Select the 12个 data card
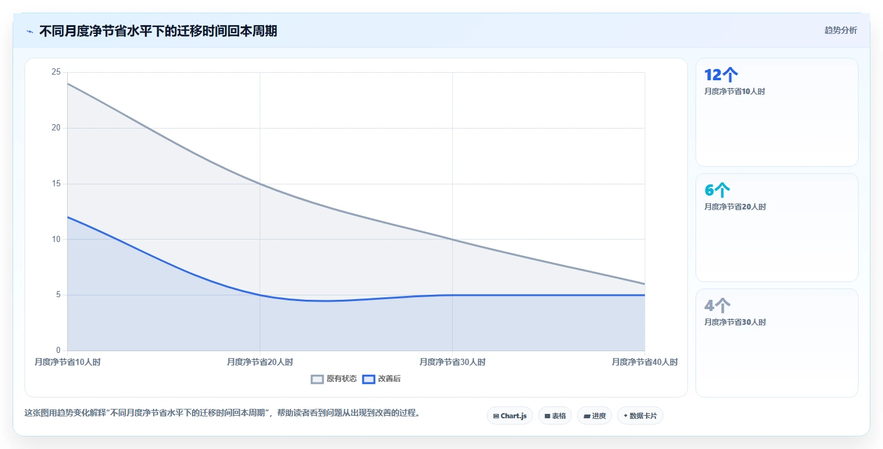Screen dimensions: 883x449 click(777, 112)
